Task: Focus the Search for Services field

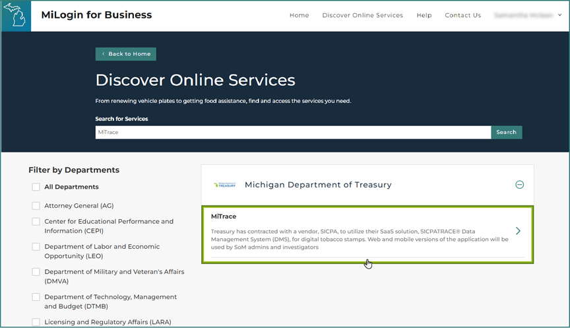Action: click(293, 133)
